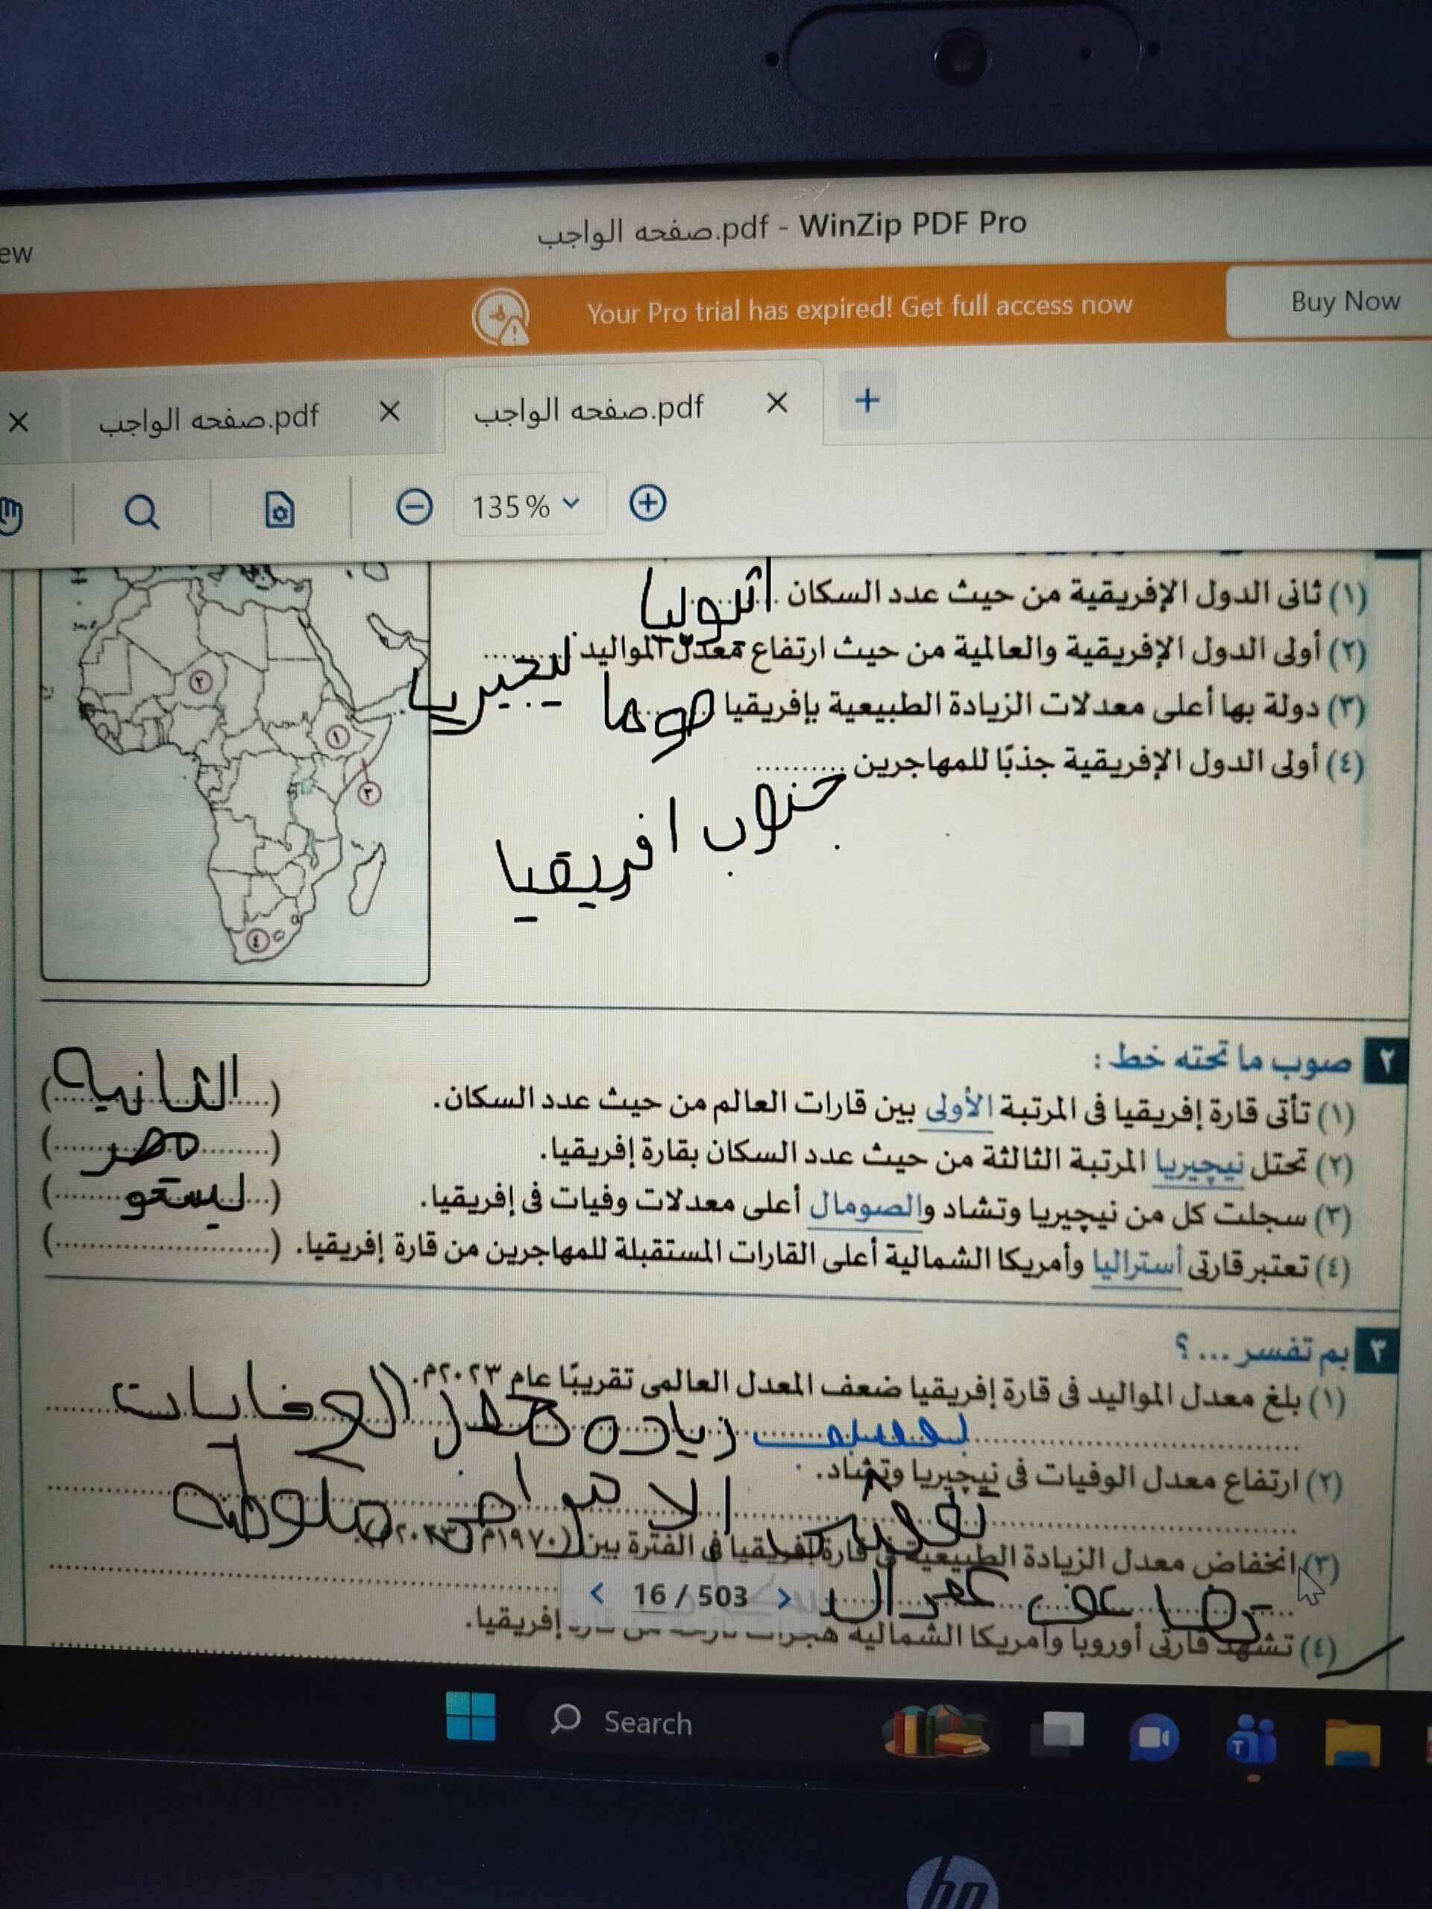Screen dimensions: 1432x1909
Task: Close the cut-off tab at the window edge
Action: pyautogui.click(x=17, y=422)
